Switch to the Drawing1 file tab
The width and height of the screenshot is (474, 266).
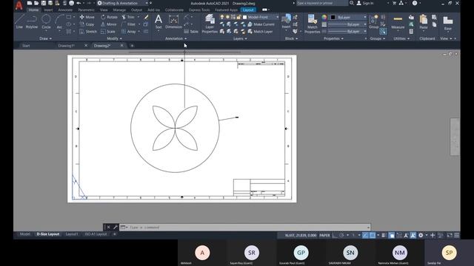coord(66,46)
